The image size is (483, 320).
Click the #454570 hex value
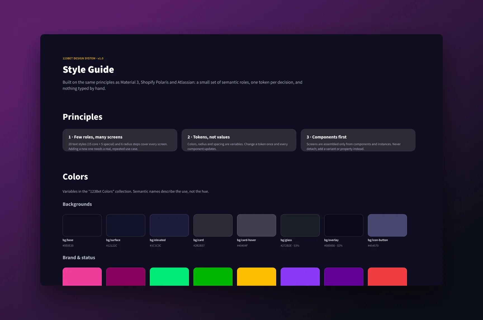(373, 246)
